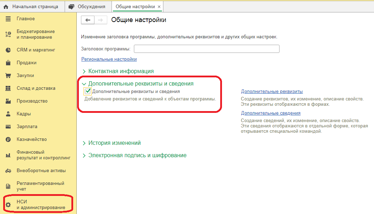The width and height of the screenshot is (374, 214).
Task: Select the Общие настройки tab
Action: [x=135, y=7]
